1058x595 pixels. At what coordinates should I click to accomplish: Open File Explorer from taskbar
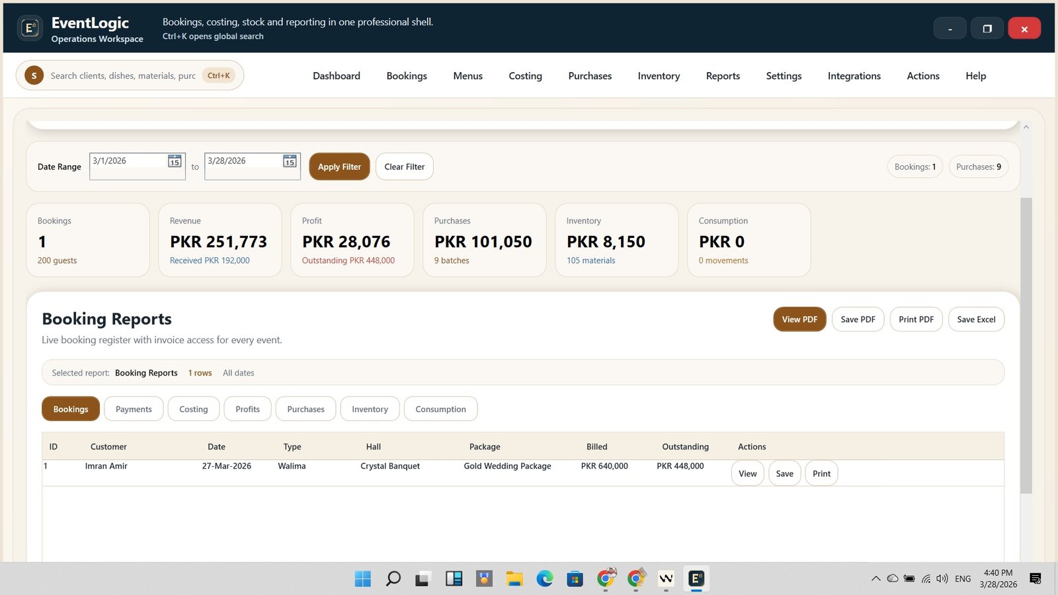pyautogui.click(x=514, y=579)
